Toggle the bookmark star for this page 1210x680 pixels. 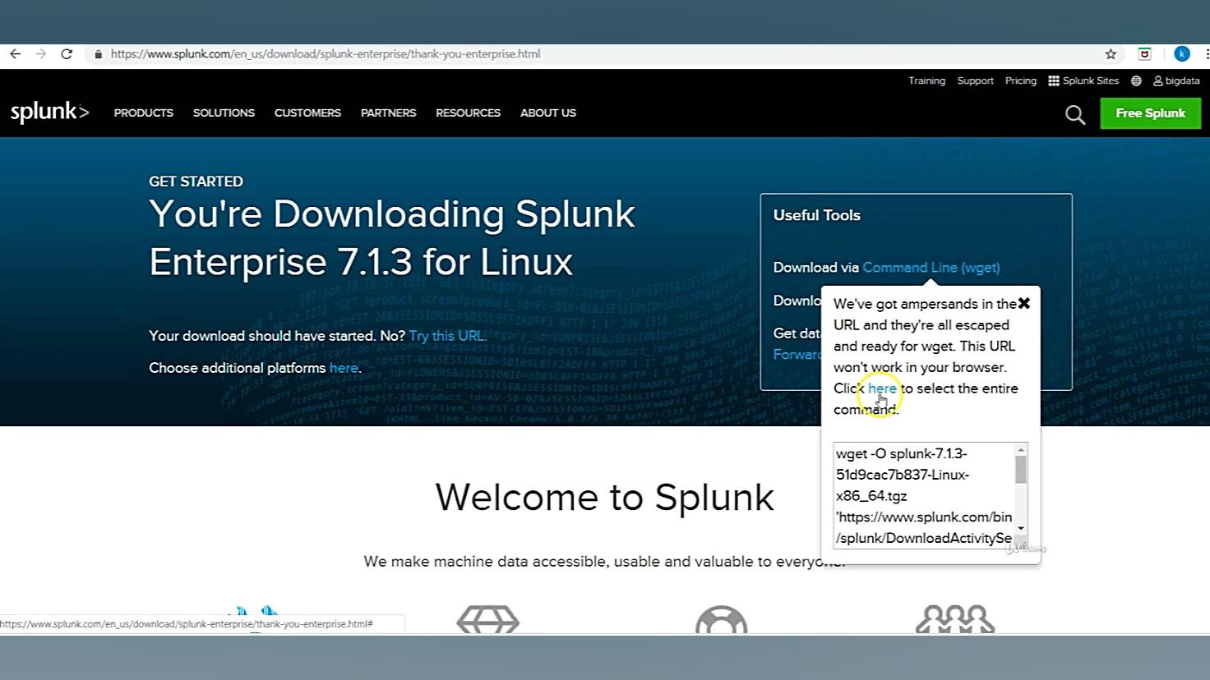(1111, 53)
